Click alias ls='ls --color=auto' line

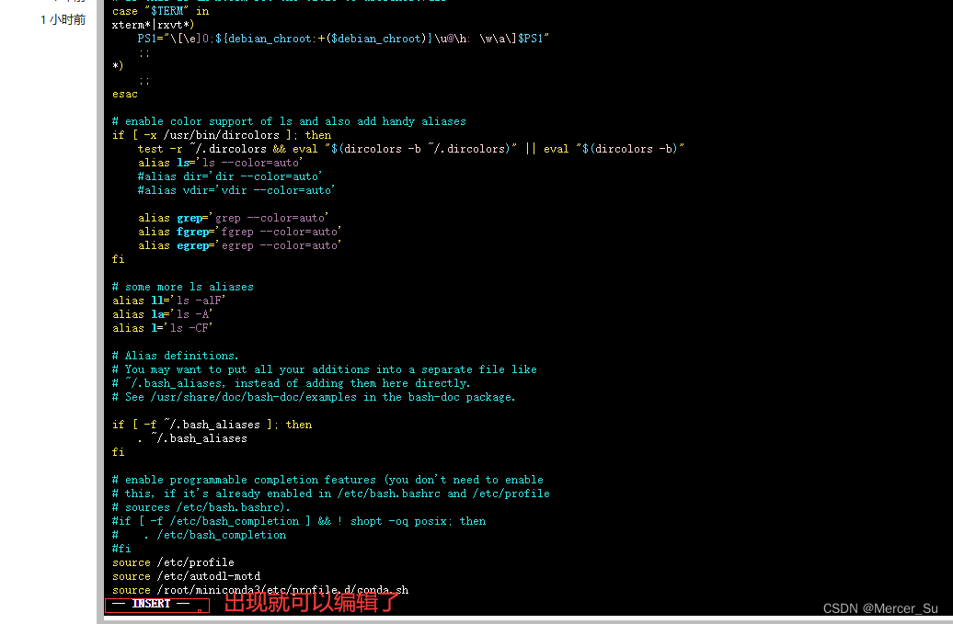point(220,163)
